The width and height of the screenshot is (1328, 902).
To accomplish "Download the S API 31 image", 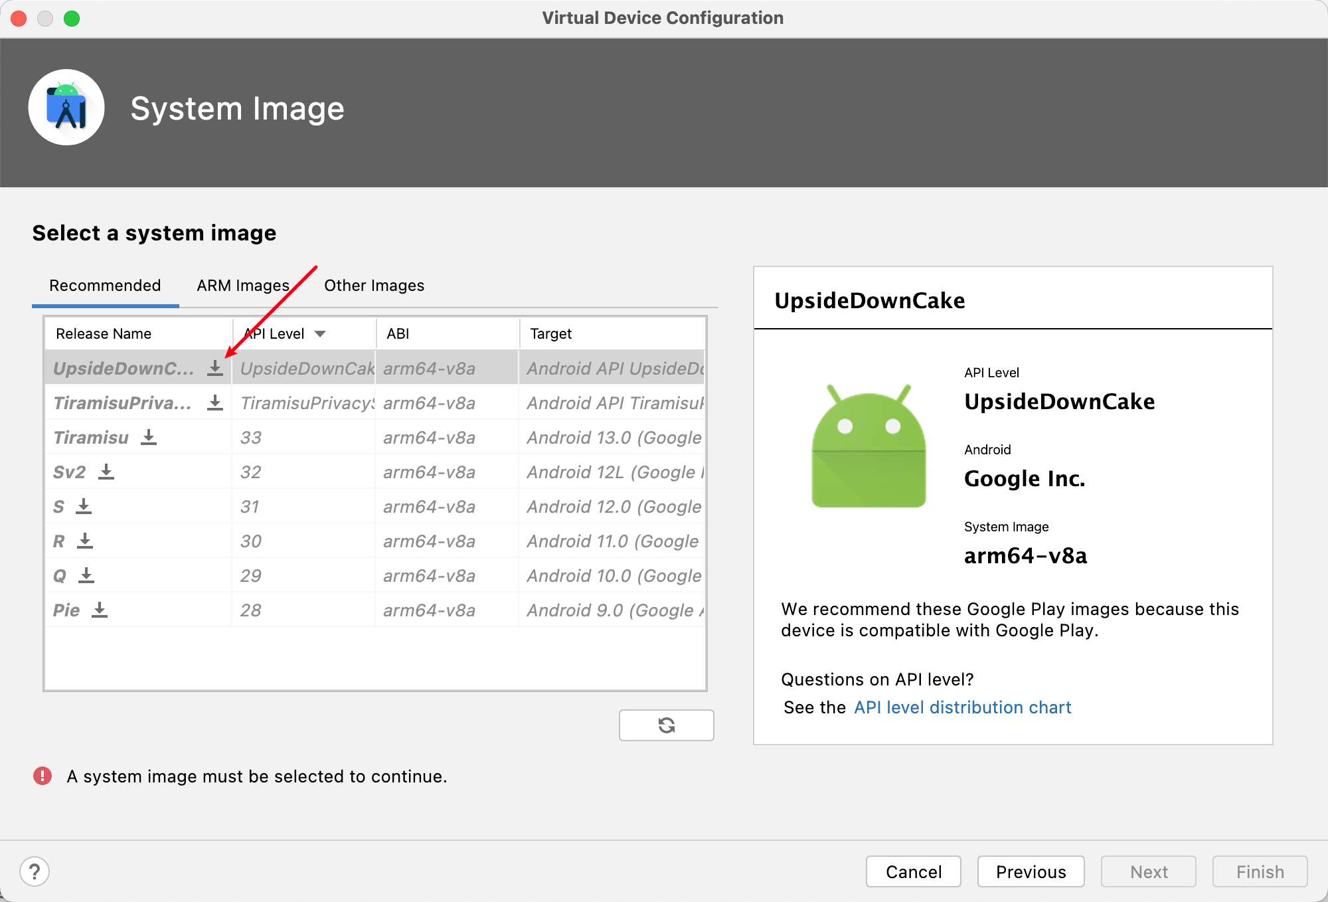I will 84,506.
